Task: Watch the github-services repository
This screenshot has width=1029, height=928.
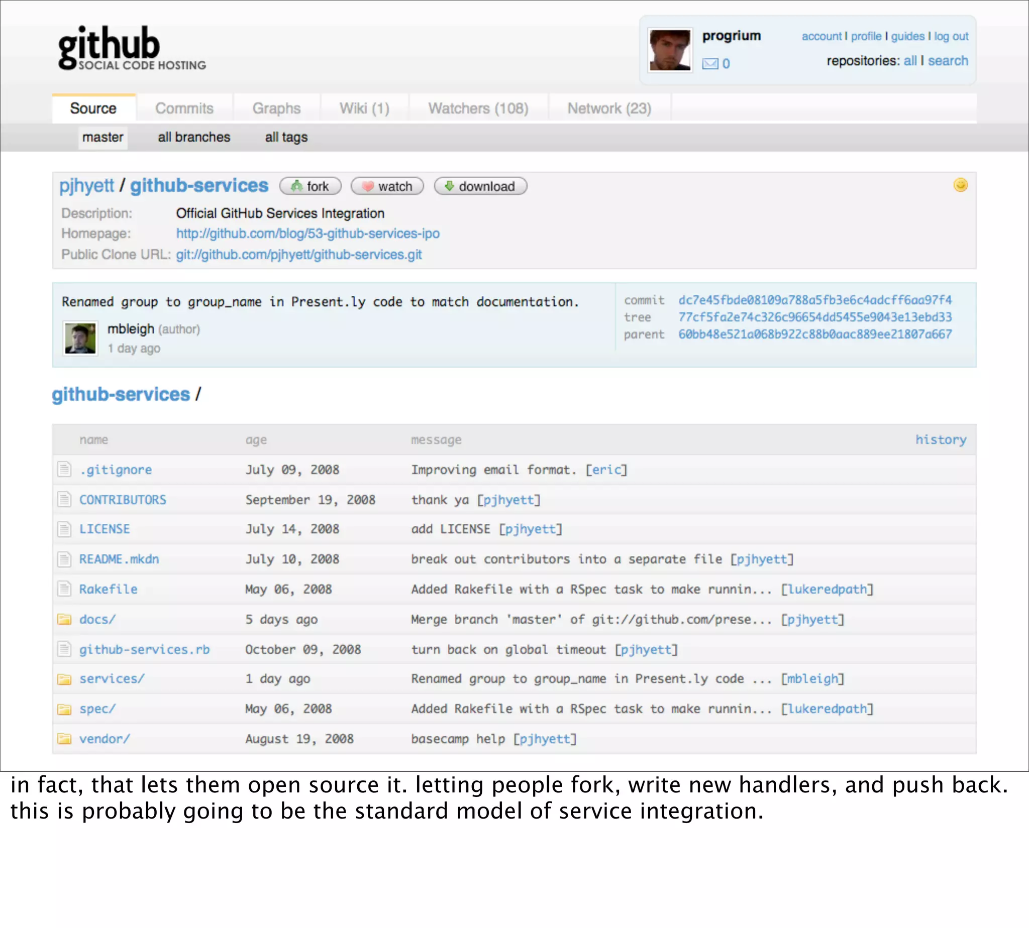Action: tap(387, 186)
